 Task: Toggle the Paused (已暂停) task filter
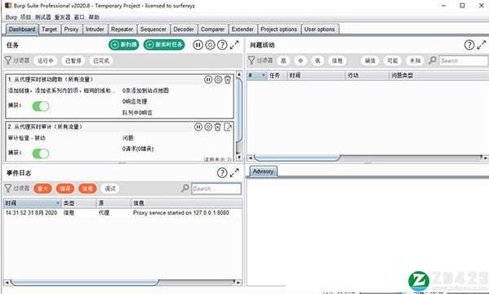click(x=73, y=60)
